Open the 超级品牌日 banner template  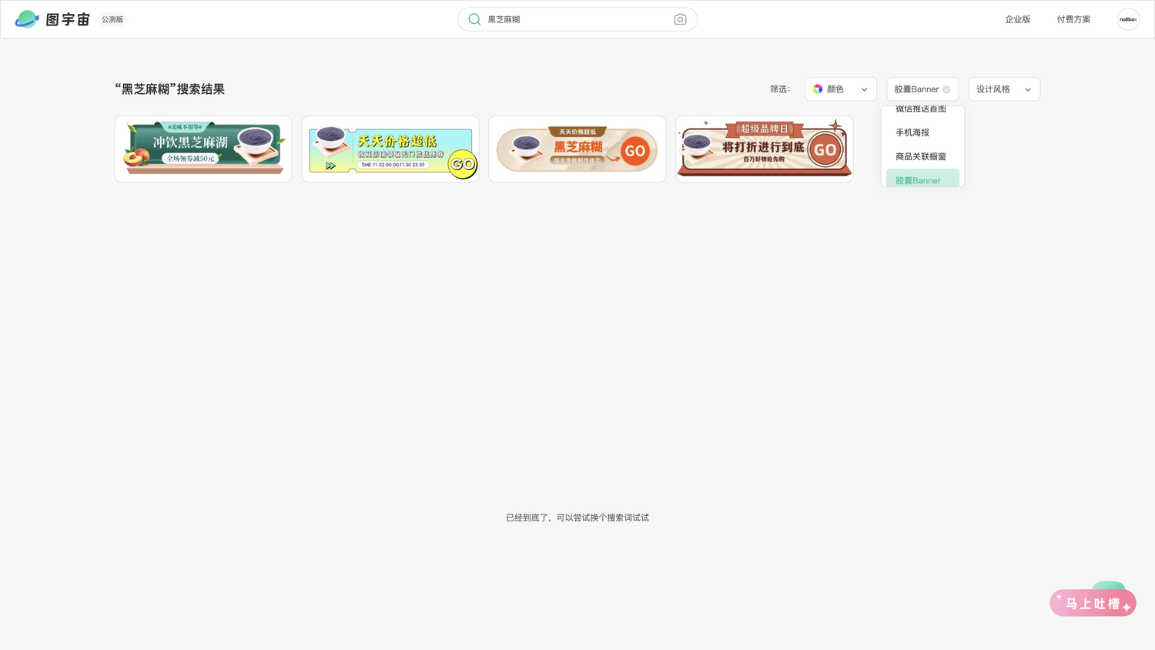(765, 149)
